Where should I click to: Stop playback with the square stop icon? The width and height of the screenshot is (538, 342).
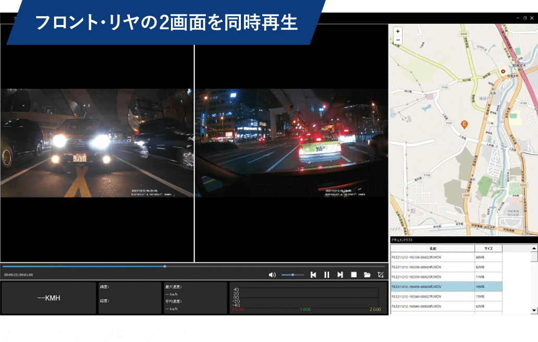(354, 274)
